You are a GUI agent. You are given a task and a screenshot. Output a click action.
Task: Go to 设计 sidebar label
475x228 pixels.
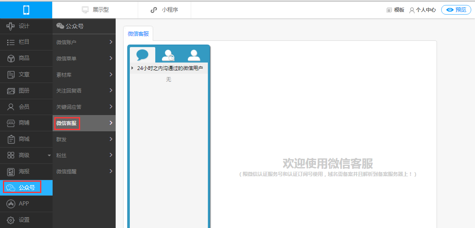pos(24,26)
